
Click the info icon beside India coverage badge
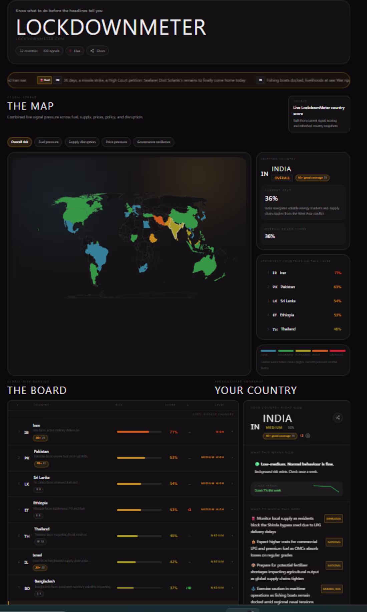(308, 436)
